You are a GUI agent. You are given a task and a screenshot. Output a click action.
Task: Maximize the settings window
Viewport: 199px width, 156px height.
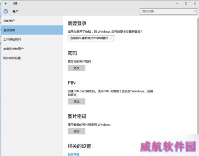(x=186, y=4)
